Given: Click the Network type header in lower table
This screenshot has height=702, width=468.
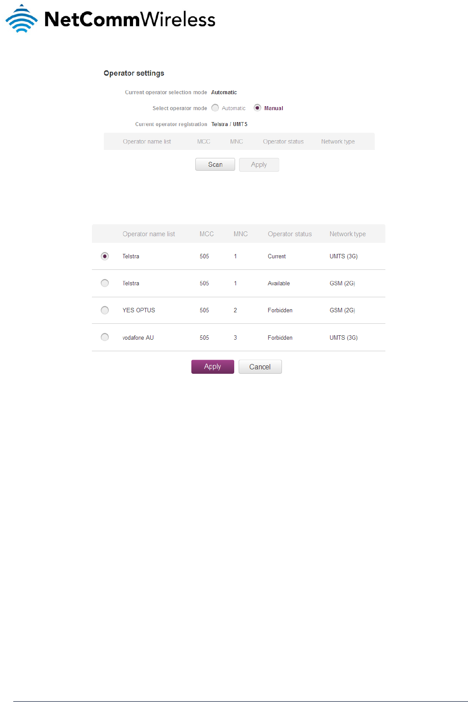Looking at the screenshot, I should point(347,234).
